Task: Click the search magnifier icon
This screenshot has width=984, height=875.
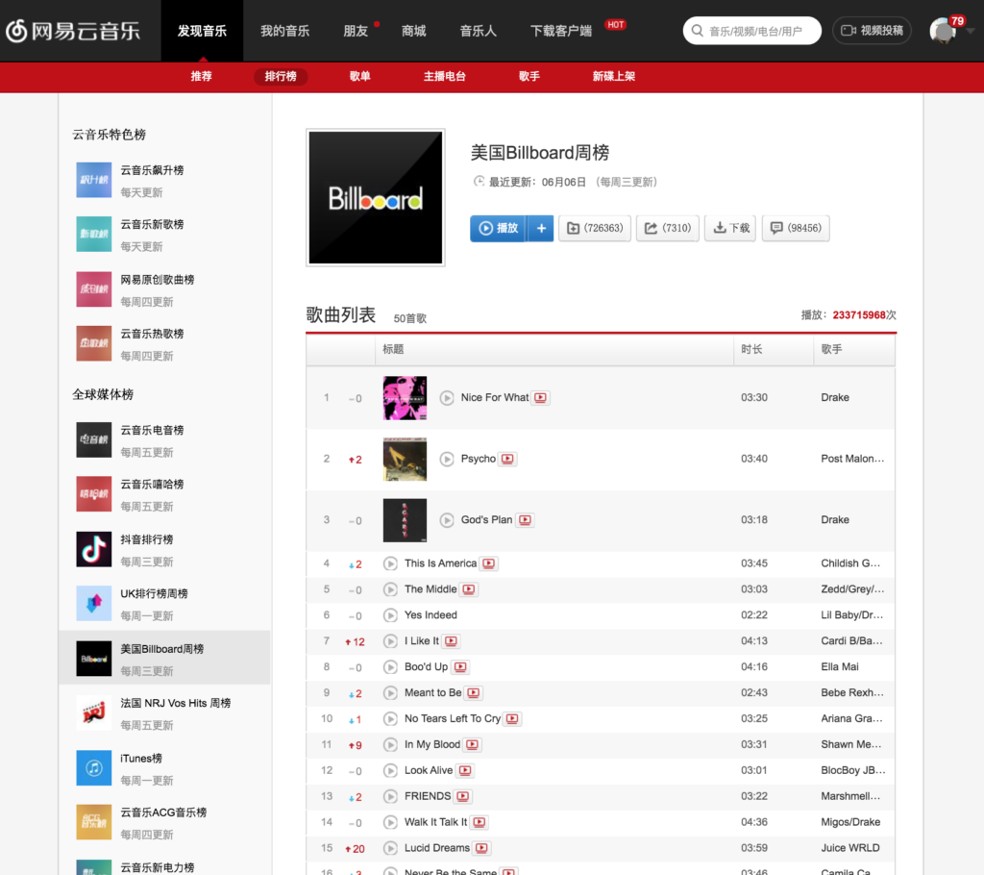Action: tap(698, 31)
